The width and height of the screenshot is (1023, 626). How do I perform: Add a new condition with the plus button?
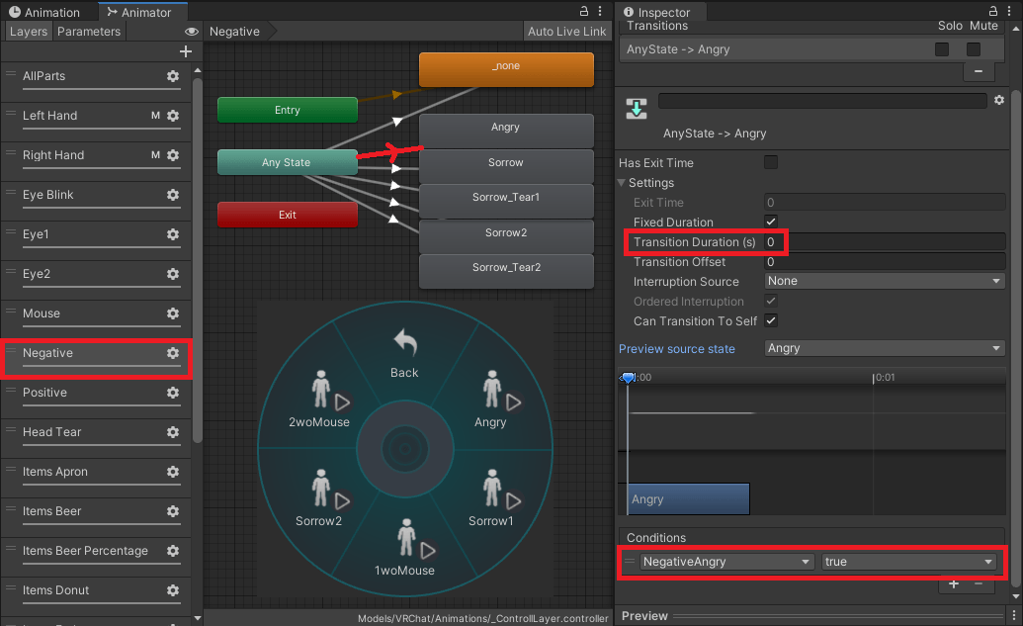953,583
